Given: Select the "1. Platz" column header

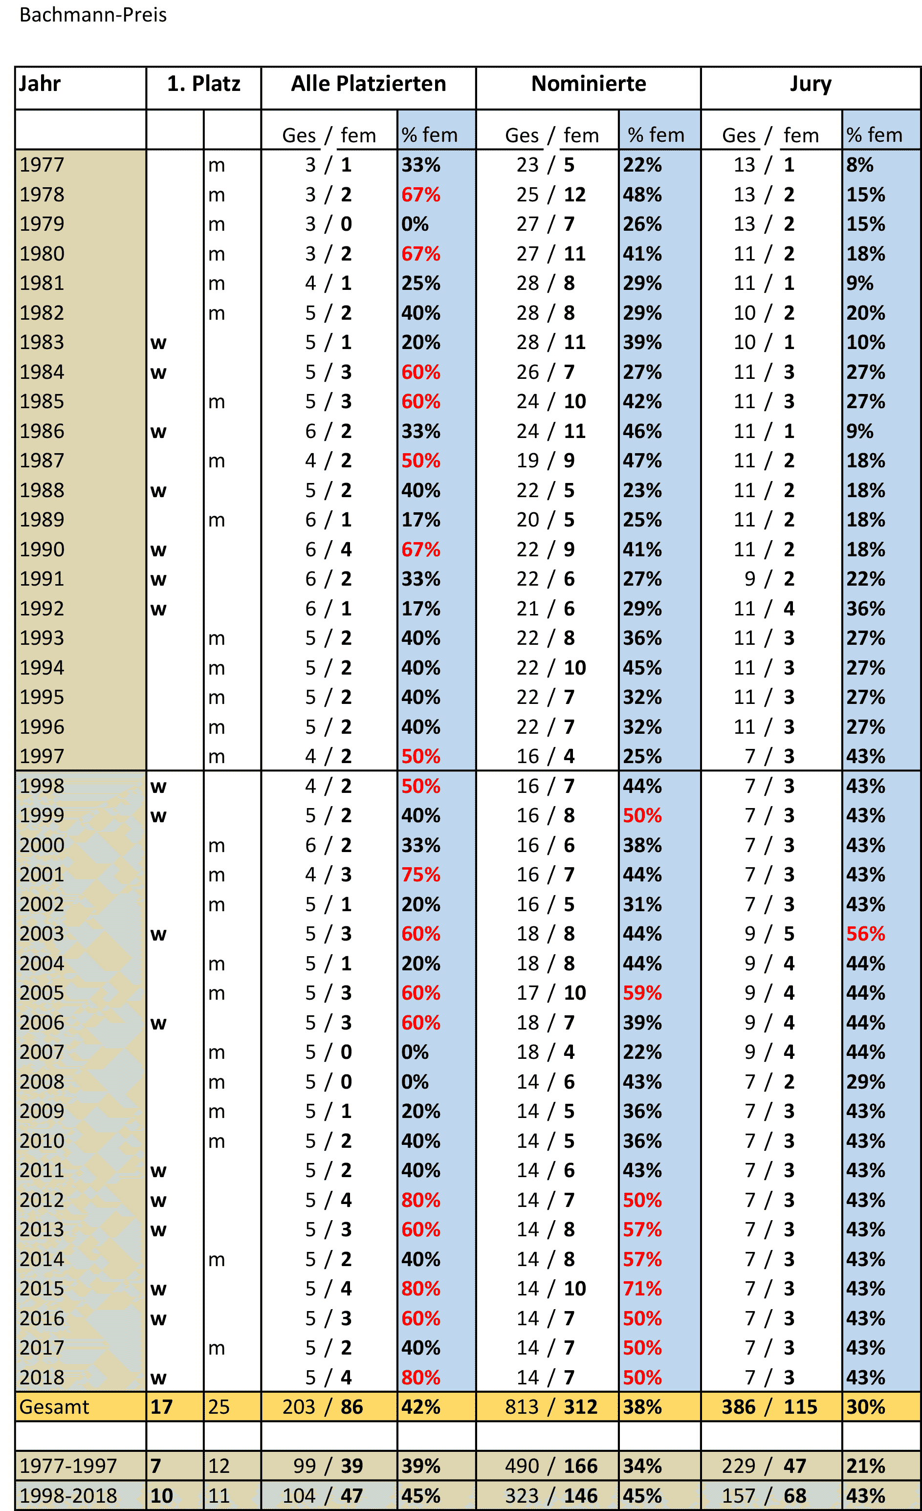Looking at the screenshot, I should coord(203,84).
